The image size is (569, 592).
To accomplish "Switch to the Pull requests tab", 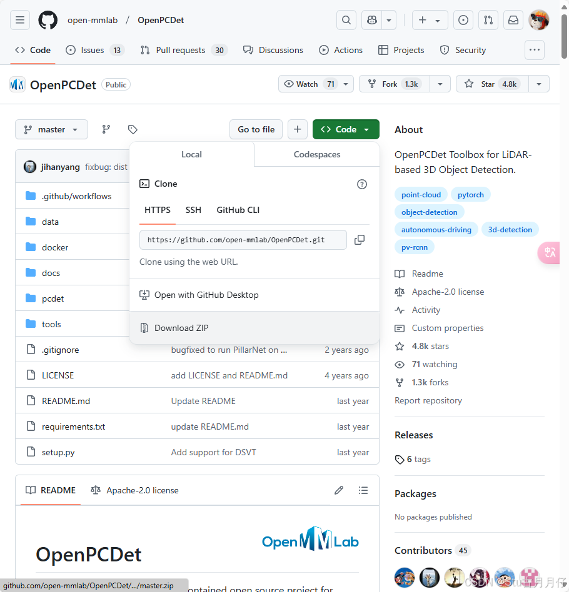I will click(184, 50).
